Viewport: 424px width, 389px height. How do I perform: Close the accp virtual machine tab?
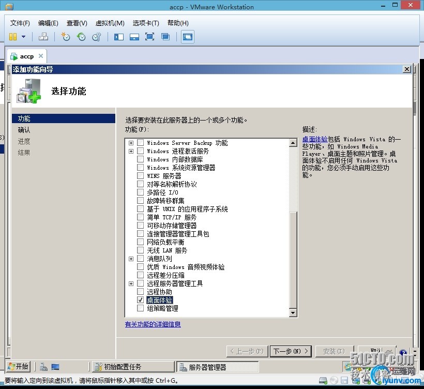click(41, 56)
